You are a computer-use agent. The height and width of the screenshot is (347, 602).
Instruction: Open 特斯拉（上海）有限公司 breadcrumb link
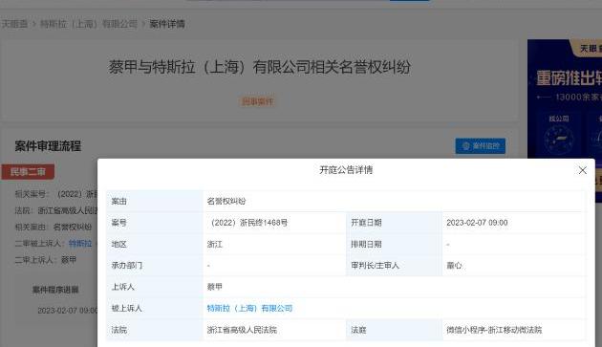pyautogui.click(x=89, y=24)
